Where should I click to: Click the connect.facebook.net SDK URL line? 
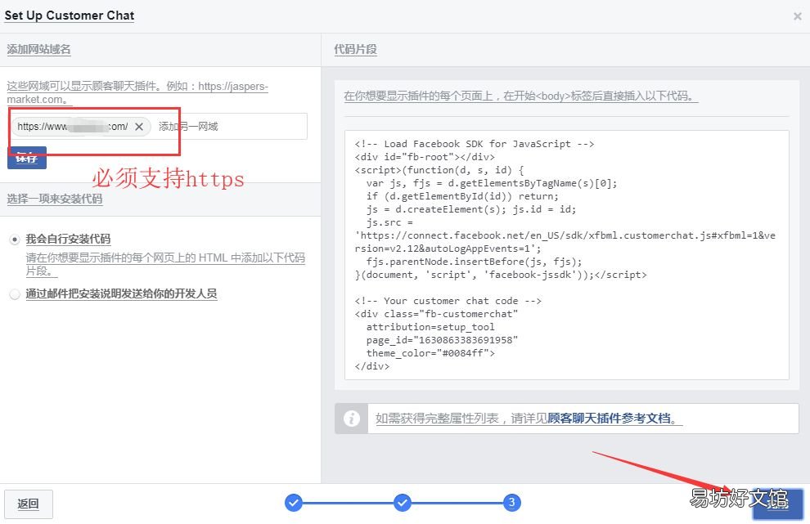(x=565, y=235)
